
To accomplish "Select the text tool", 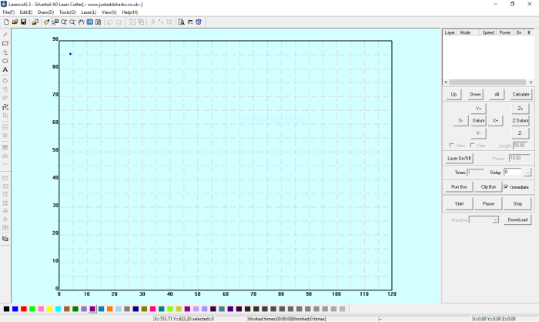I will tap(5, 69).
